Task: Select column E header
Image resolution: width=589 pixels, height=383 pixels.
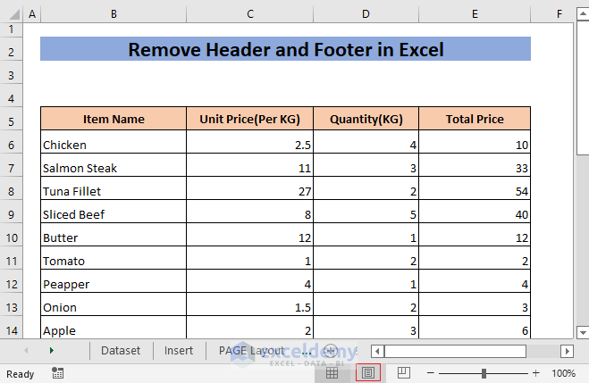Action: coord(475,14)
